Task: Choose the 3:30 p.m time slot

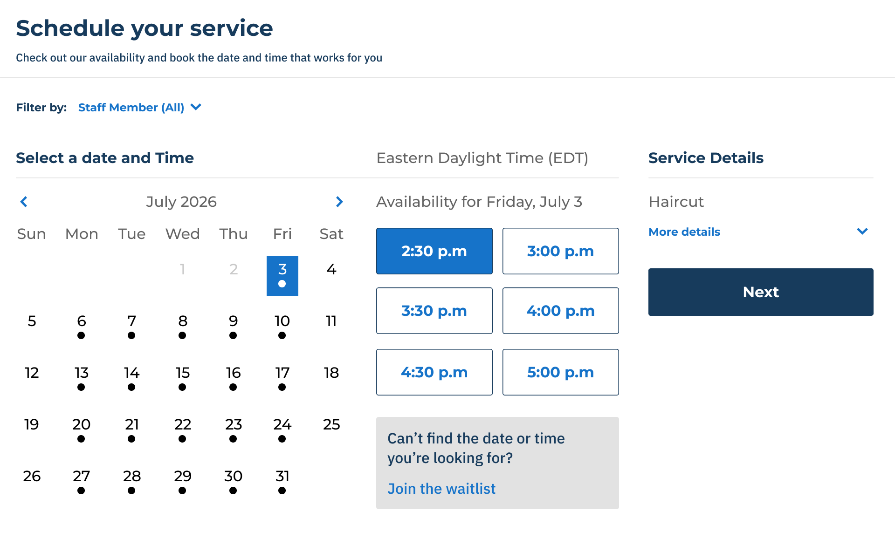Action: 434,311
